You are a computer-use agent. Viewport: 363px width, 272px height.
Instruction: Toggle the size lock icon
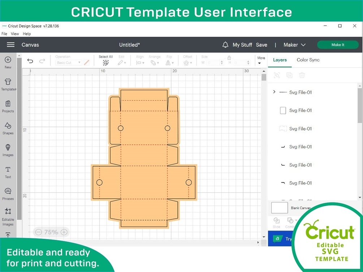(x=229, y=58)
